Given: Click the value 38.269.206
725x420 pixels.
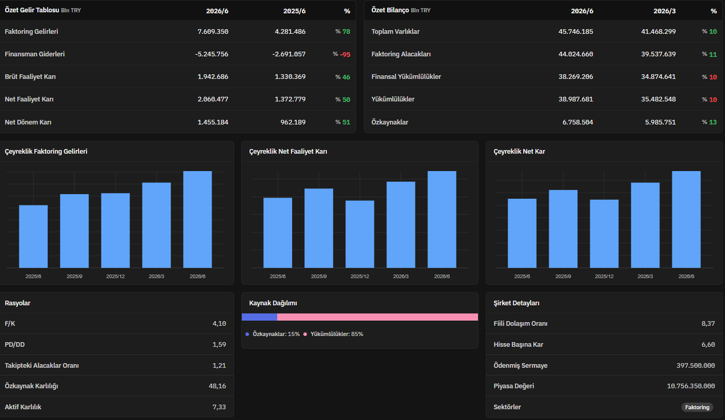Looking at the screenshot, I should (576, 77).
